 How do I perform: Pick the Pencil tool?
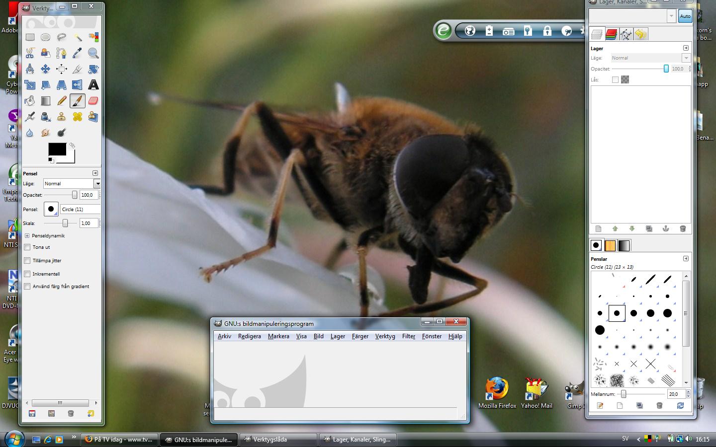(62, 101)
